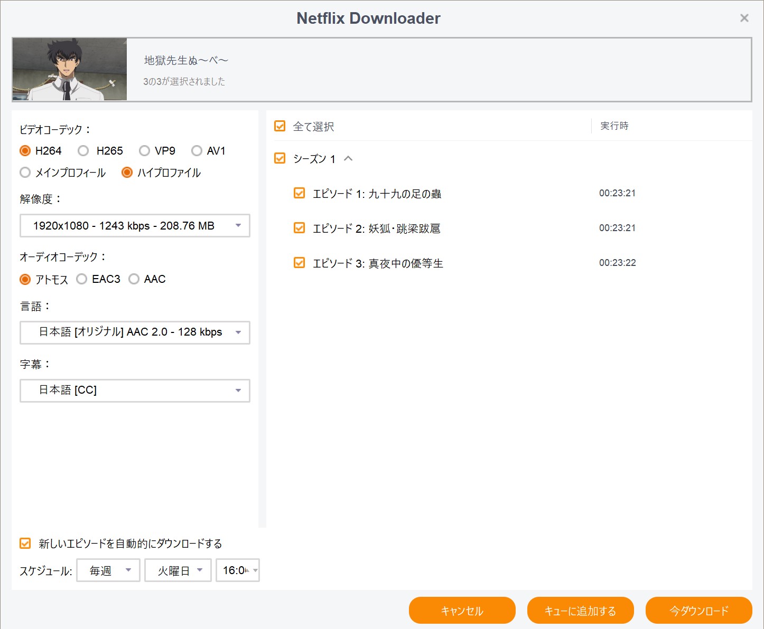The width and height of the screenshot is (764, 629).
Task: Toggle the 全て選択 checkbox
Action: [280, 126]
